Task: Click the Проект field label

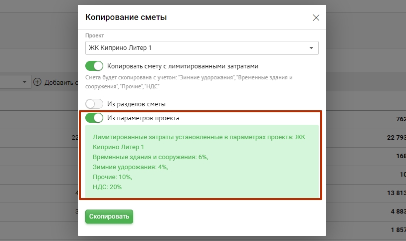Action: click(95, 36)
